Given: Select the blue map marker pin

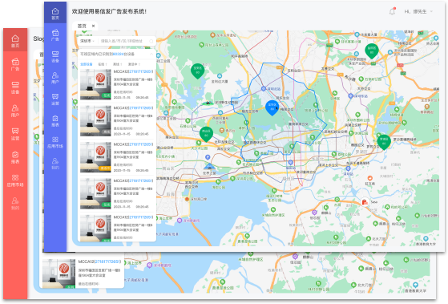Looking at the screenshot, I should 272,107.
